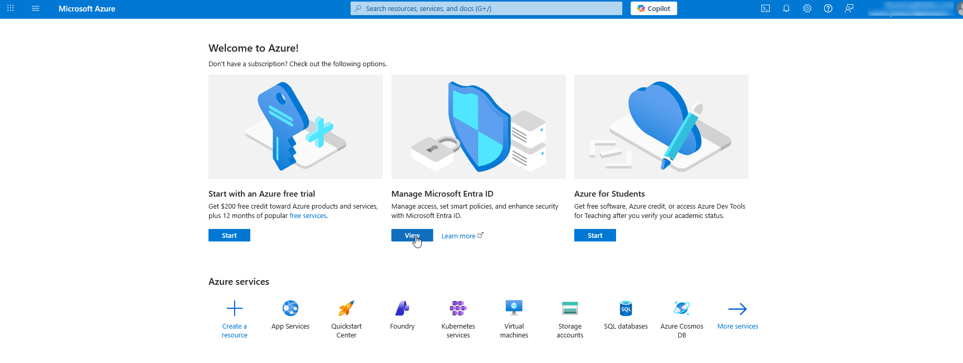
Task: Open the apps launcher grid
Action: tap(10, 8)
